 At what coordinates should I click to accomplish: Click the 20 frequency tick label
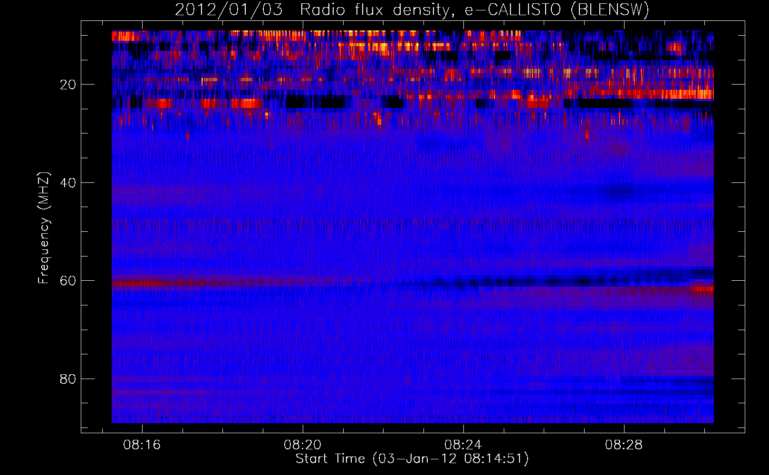click(x=68, y=85)
